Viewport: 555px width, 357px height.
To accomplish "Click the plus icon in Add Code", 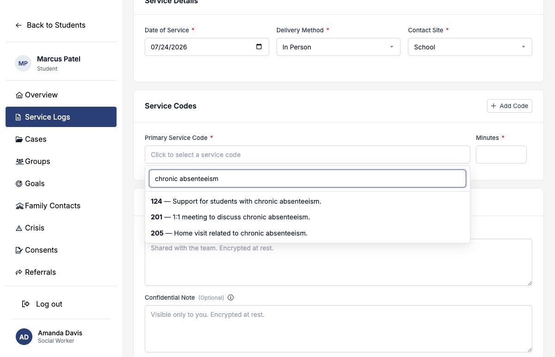I will pyautogui.click(x=494, y=106).
